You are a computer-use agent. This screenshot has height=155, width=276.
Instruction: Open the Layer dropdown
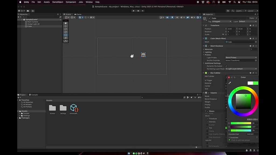[248, 22]
